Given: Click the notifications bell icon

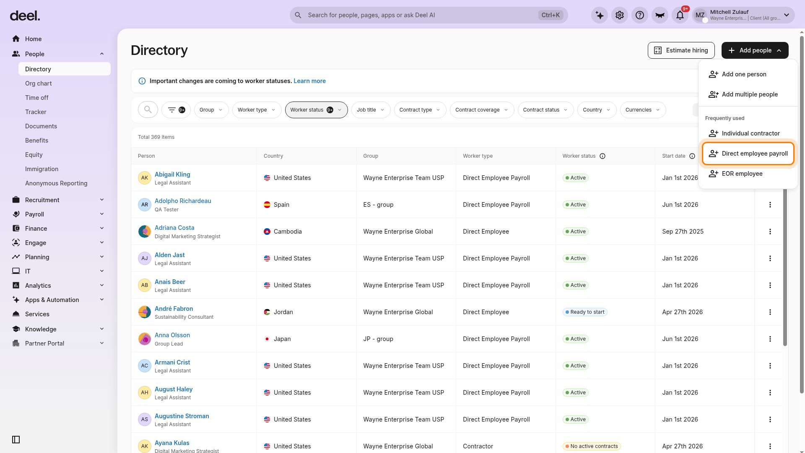Looking at the screenshot, I should coord(680,15).
